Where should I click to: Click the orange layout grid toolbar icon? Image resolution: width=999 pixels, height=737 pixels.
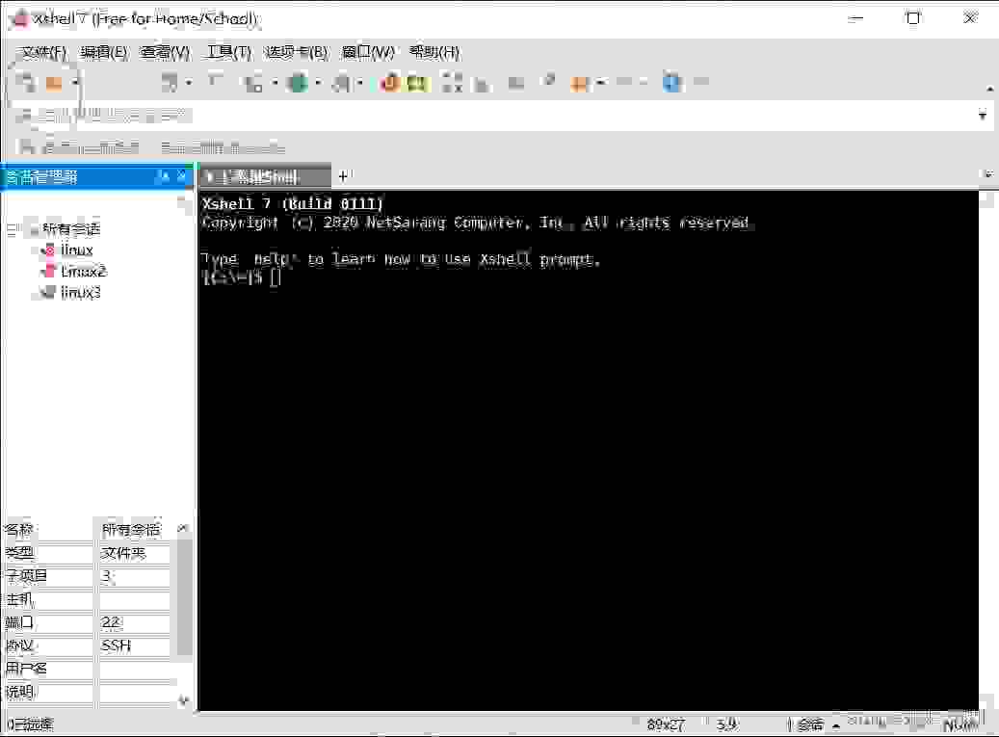[x=579, y=83]
